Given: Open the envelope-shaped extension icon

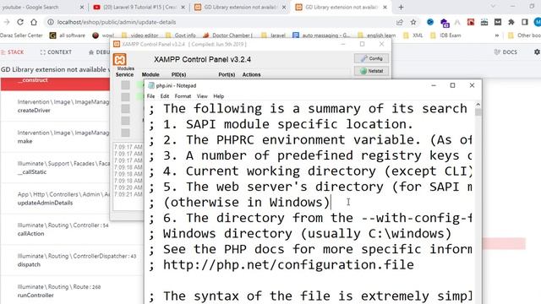Looking at the screenshot, I should (x=498, y=22).
